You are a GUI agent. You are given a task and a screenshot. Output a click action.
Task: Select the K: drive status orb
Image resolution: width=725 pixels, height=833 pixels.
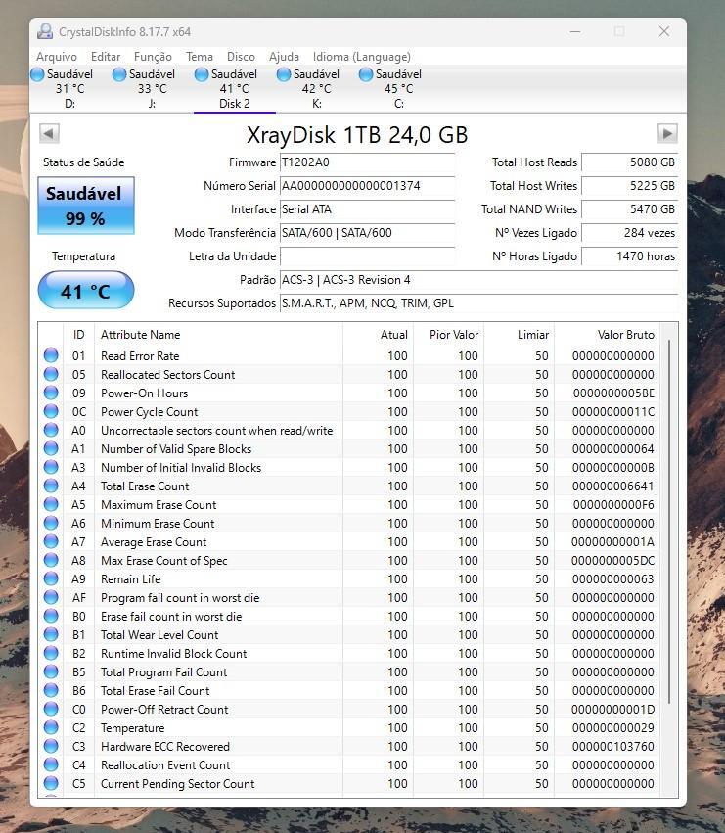(284, 74)
